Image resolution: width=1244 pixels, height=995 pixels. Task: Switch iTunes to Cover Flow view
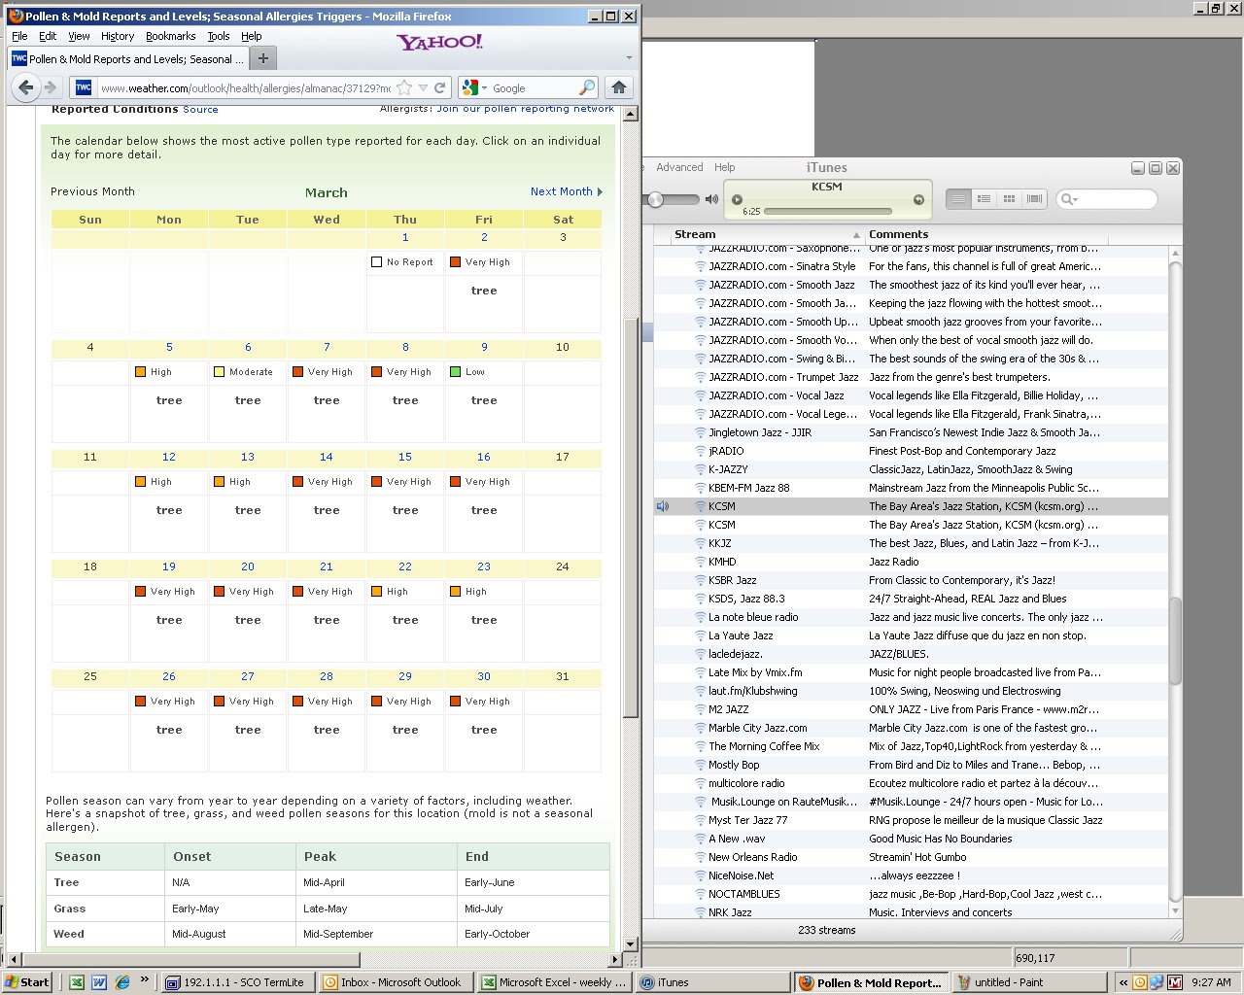click(x=1034, y=199)
